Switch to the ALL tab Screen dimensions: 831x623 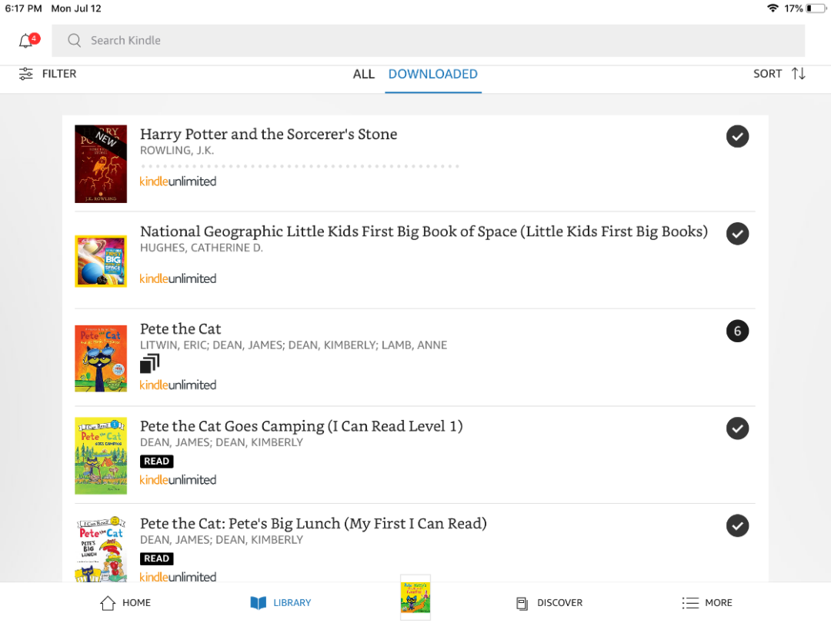(x=363, y=74)
